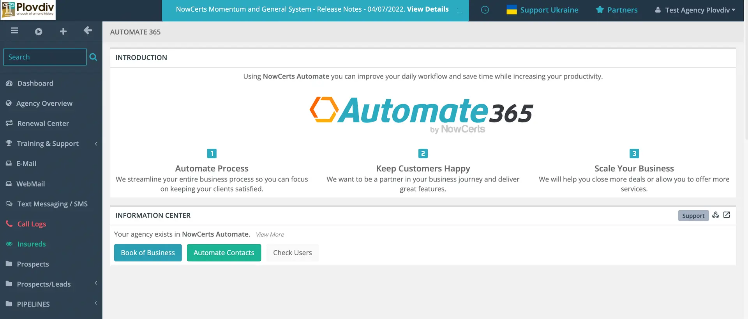748x319 pixels.
Task: Click the play circle icon in sidebar toolbar
Action: click(39, 31)
